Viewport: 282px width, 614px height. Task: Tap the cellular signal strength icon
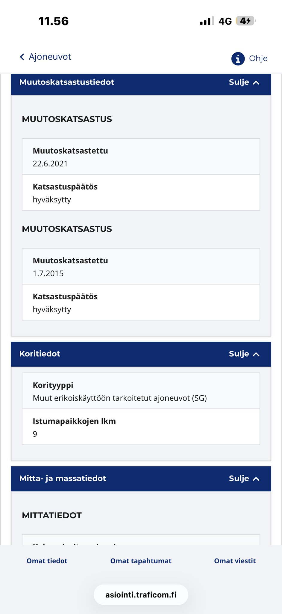pyautogui.click(x=207, y=21)
